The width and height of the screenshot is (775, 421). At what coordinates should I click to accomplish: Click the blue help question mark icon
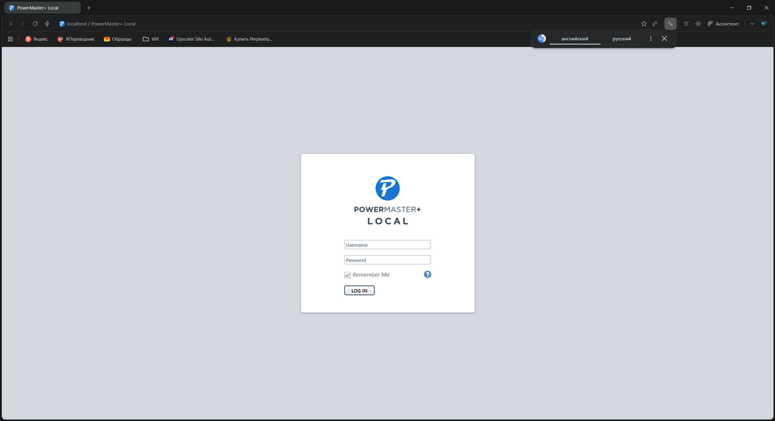point(427,274)
